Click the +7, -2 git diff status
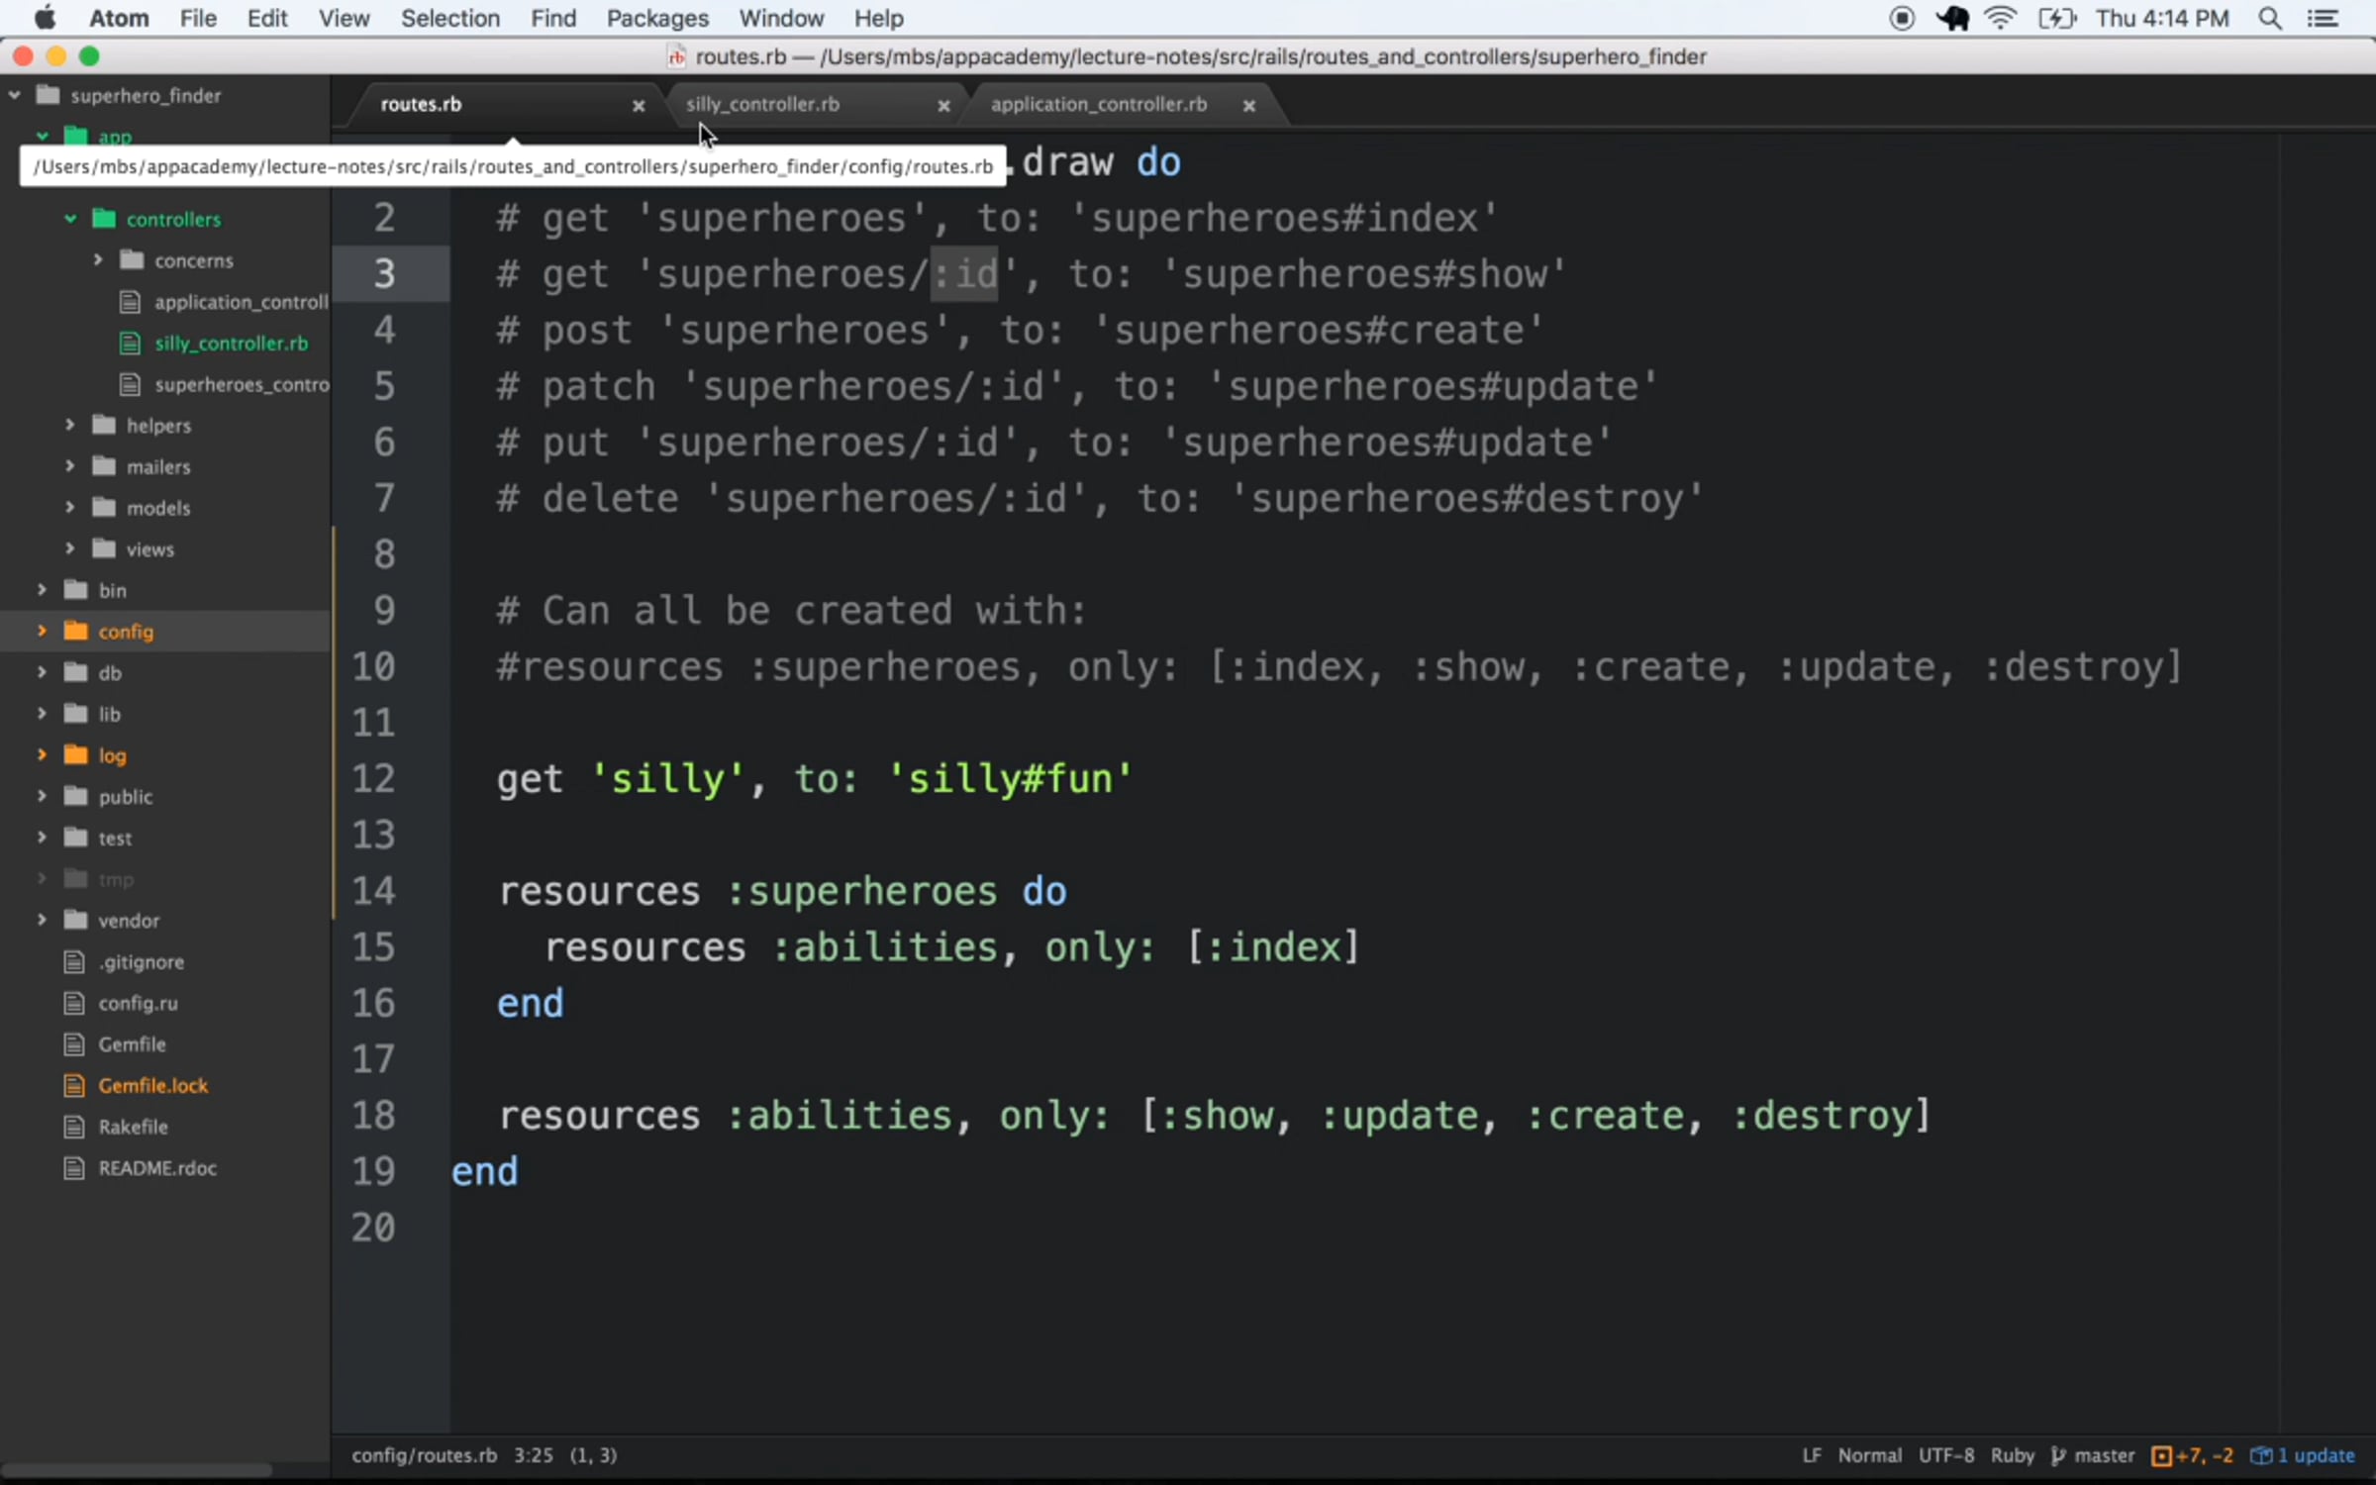 (2192, 1455)
